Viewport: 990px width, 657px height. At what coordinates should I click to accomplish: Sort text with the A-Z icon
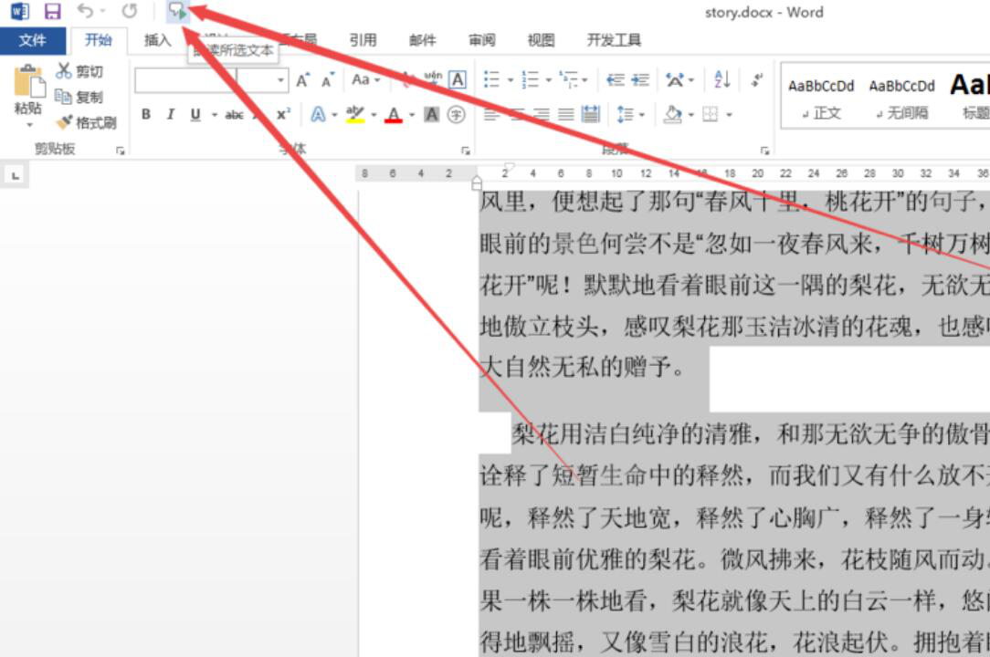click(721, 79)
